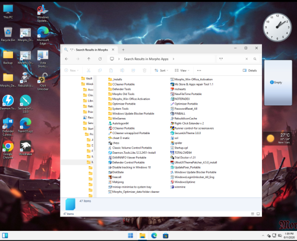The image size is (297, 241).
Task: Click the Refresh icon in the navigation bar
Action: tap(100, 59)
